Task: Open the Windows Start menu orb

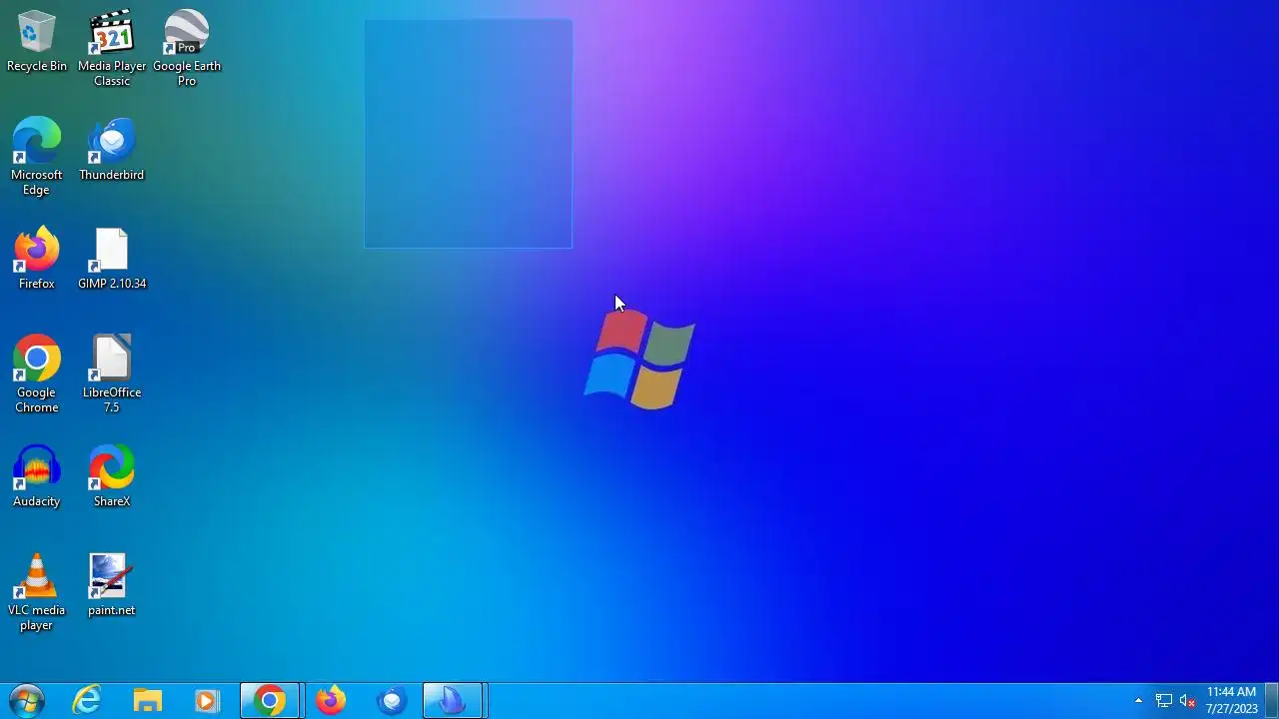Action: (x=27, y=701)
